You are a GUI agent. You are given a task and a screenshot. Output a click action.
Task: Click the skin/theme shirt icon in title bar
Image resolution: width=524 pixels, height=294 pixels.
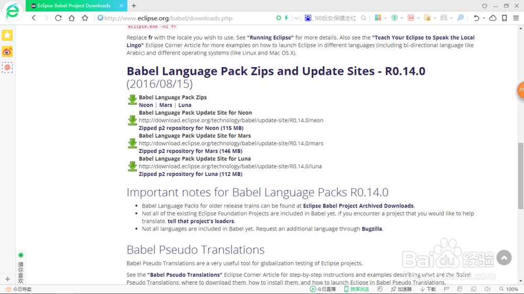coord(485,6)
